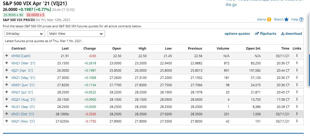Image resolution: width=310 pixels, height=136 pixels.
Task: Click ask quote 26.0000 x 5
Action: click(35, 15)
